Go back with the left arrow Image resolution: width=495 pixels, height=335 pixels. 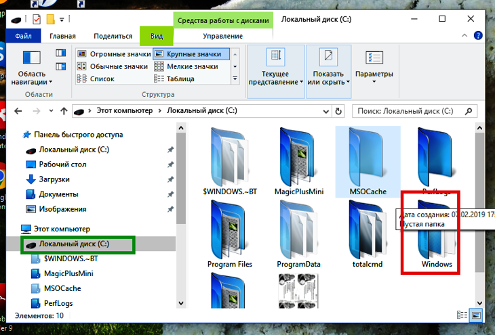click(18, 111)
